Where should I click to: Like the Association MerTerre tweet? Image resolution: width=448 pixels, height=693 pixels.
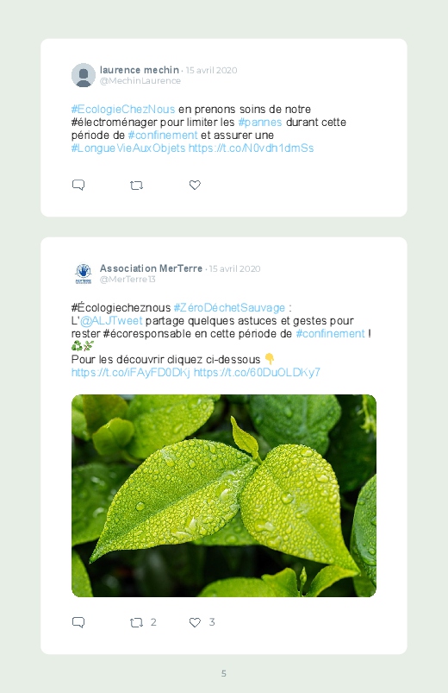coord(195,622)
